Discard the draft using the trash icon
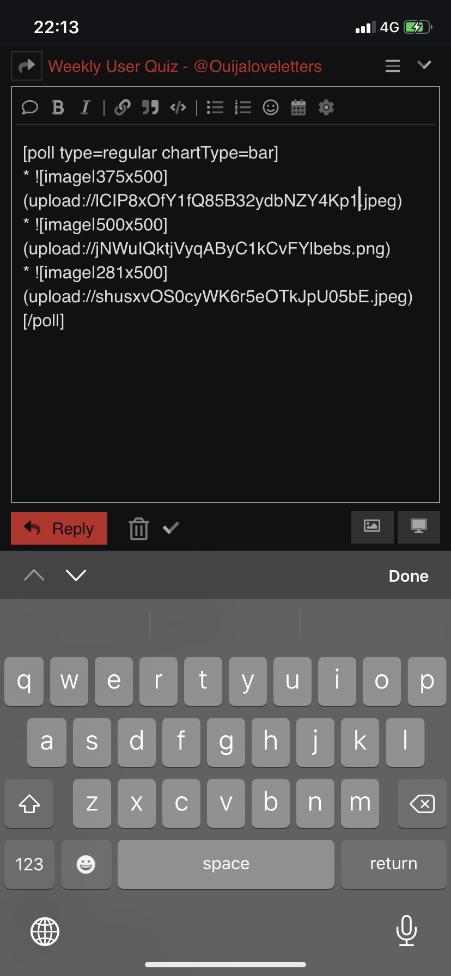This screenshot has height=976, width=451. coord(139,528)
